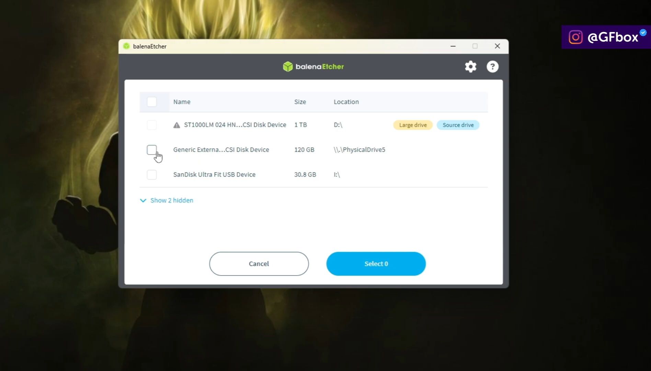Select the Generic External CSI Disk Device checkbox
Viewport: 651px width, 371px height.
click(152, 150)
